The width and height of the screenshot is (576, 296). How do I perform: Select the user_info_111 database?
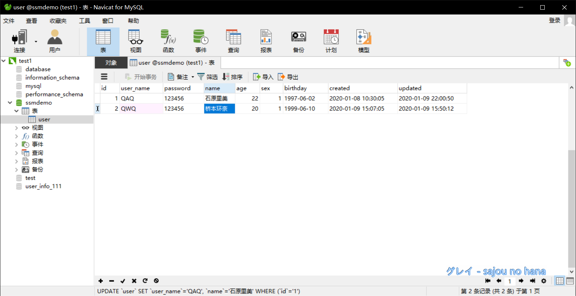[43, 186]
